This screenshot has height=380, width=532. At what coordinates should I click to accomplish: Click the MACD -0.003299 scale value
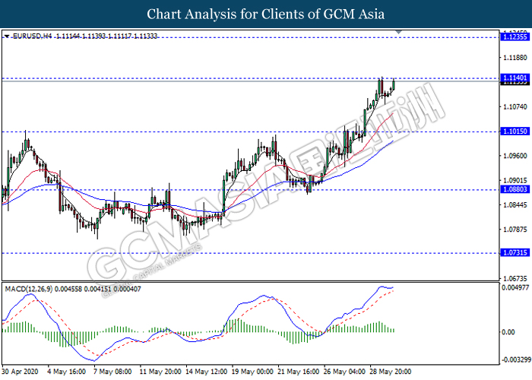516,359
